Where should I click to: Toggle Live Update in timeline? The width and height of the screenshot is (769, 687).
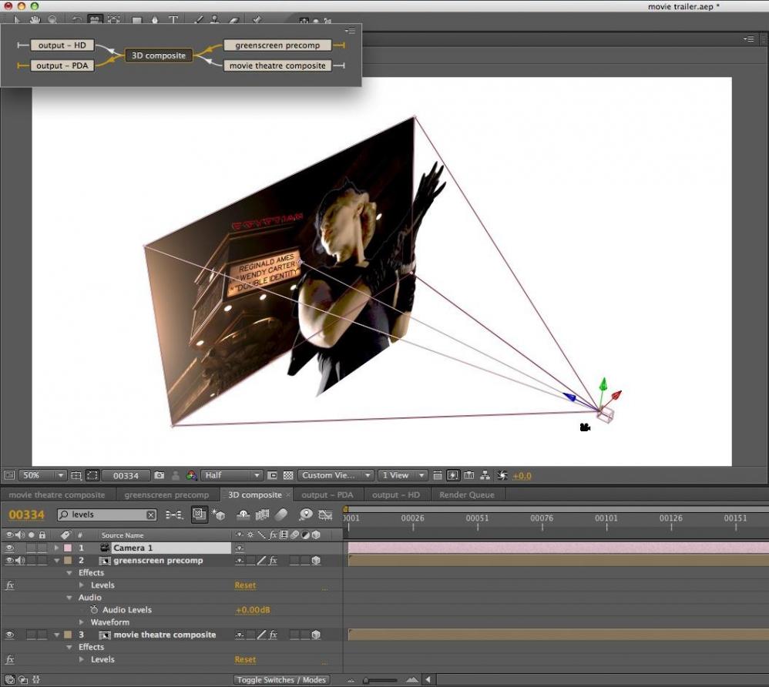pos(199,514)
